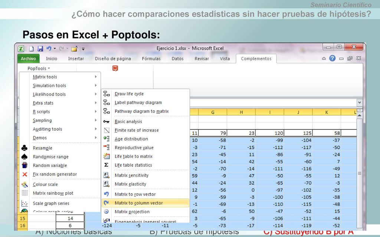Click the sigma icon for Life table statistics

[107, 165]
